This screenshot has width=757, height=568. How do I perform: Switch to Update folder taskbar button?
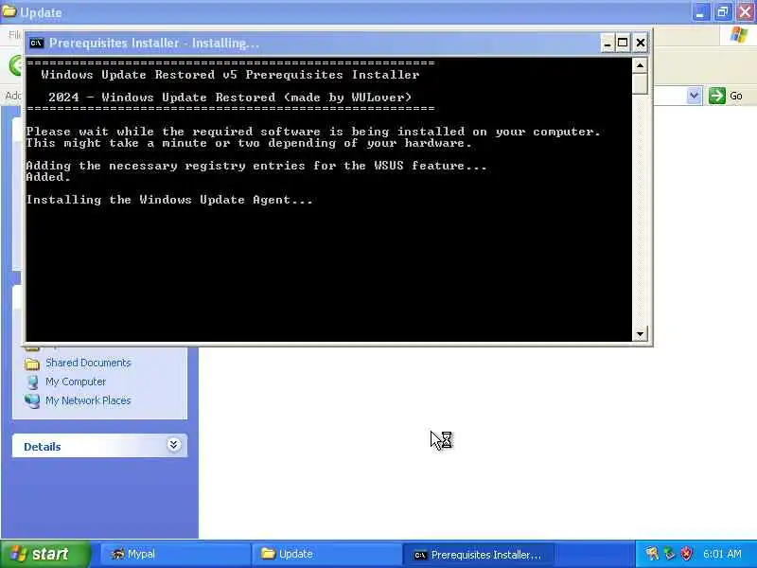coord(326,554)
